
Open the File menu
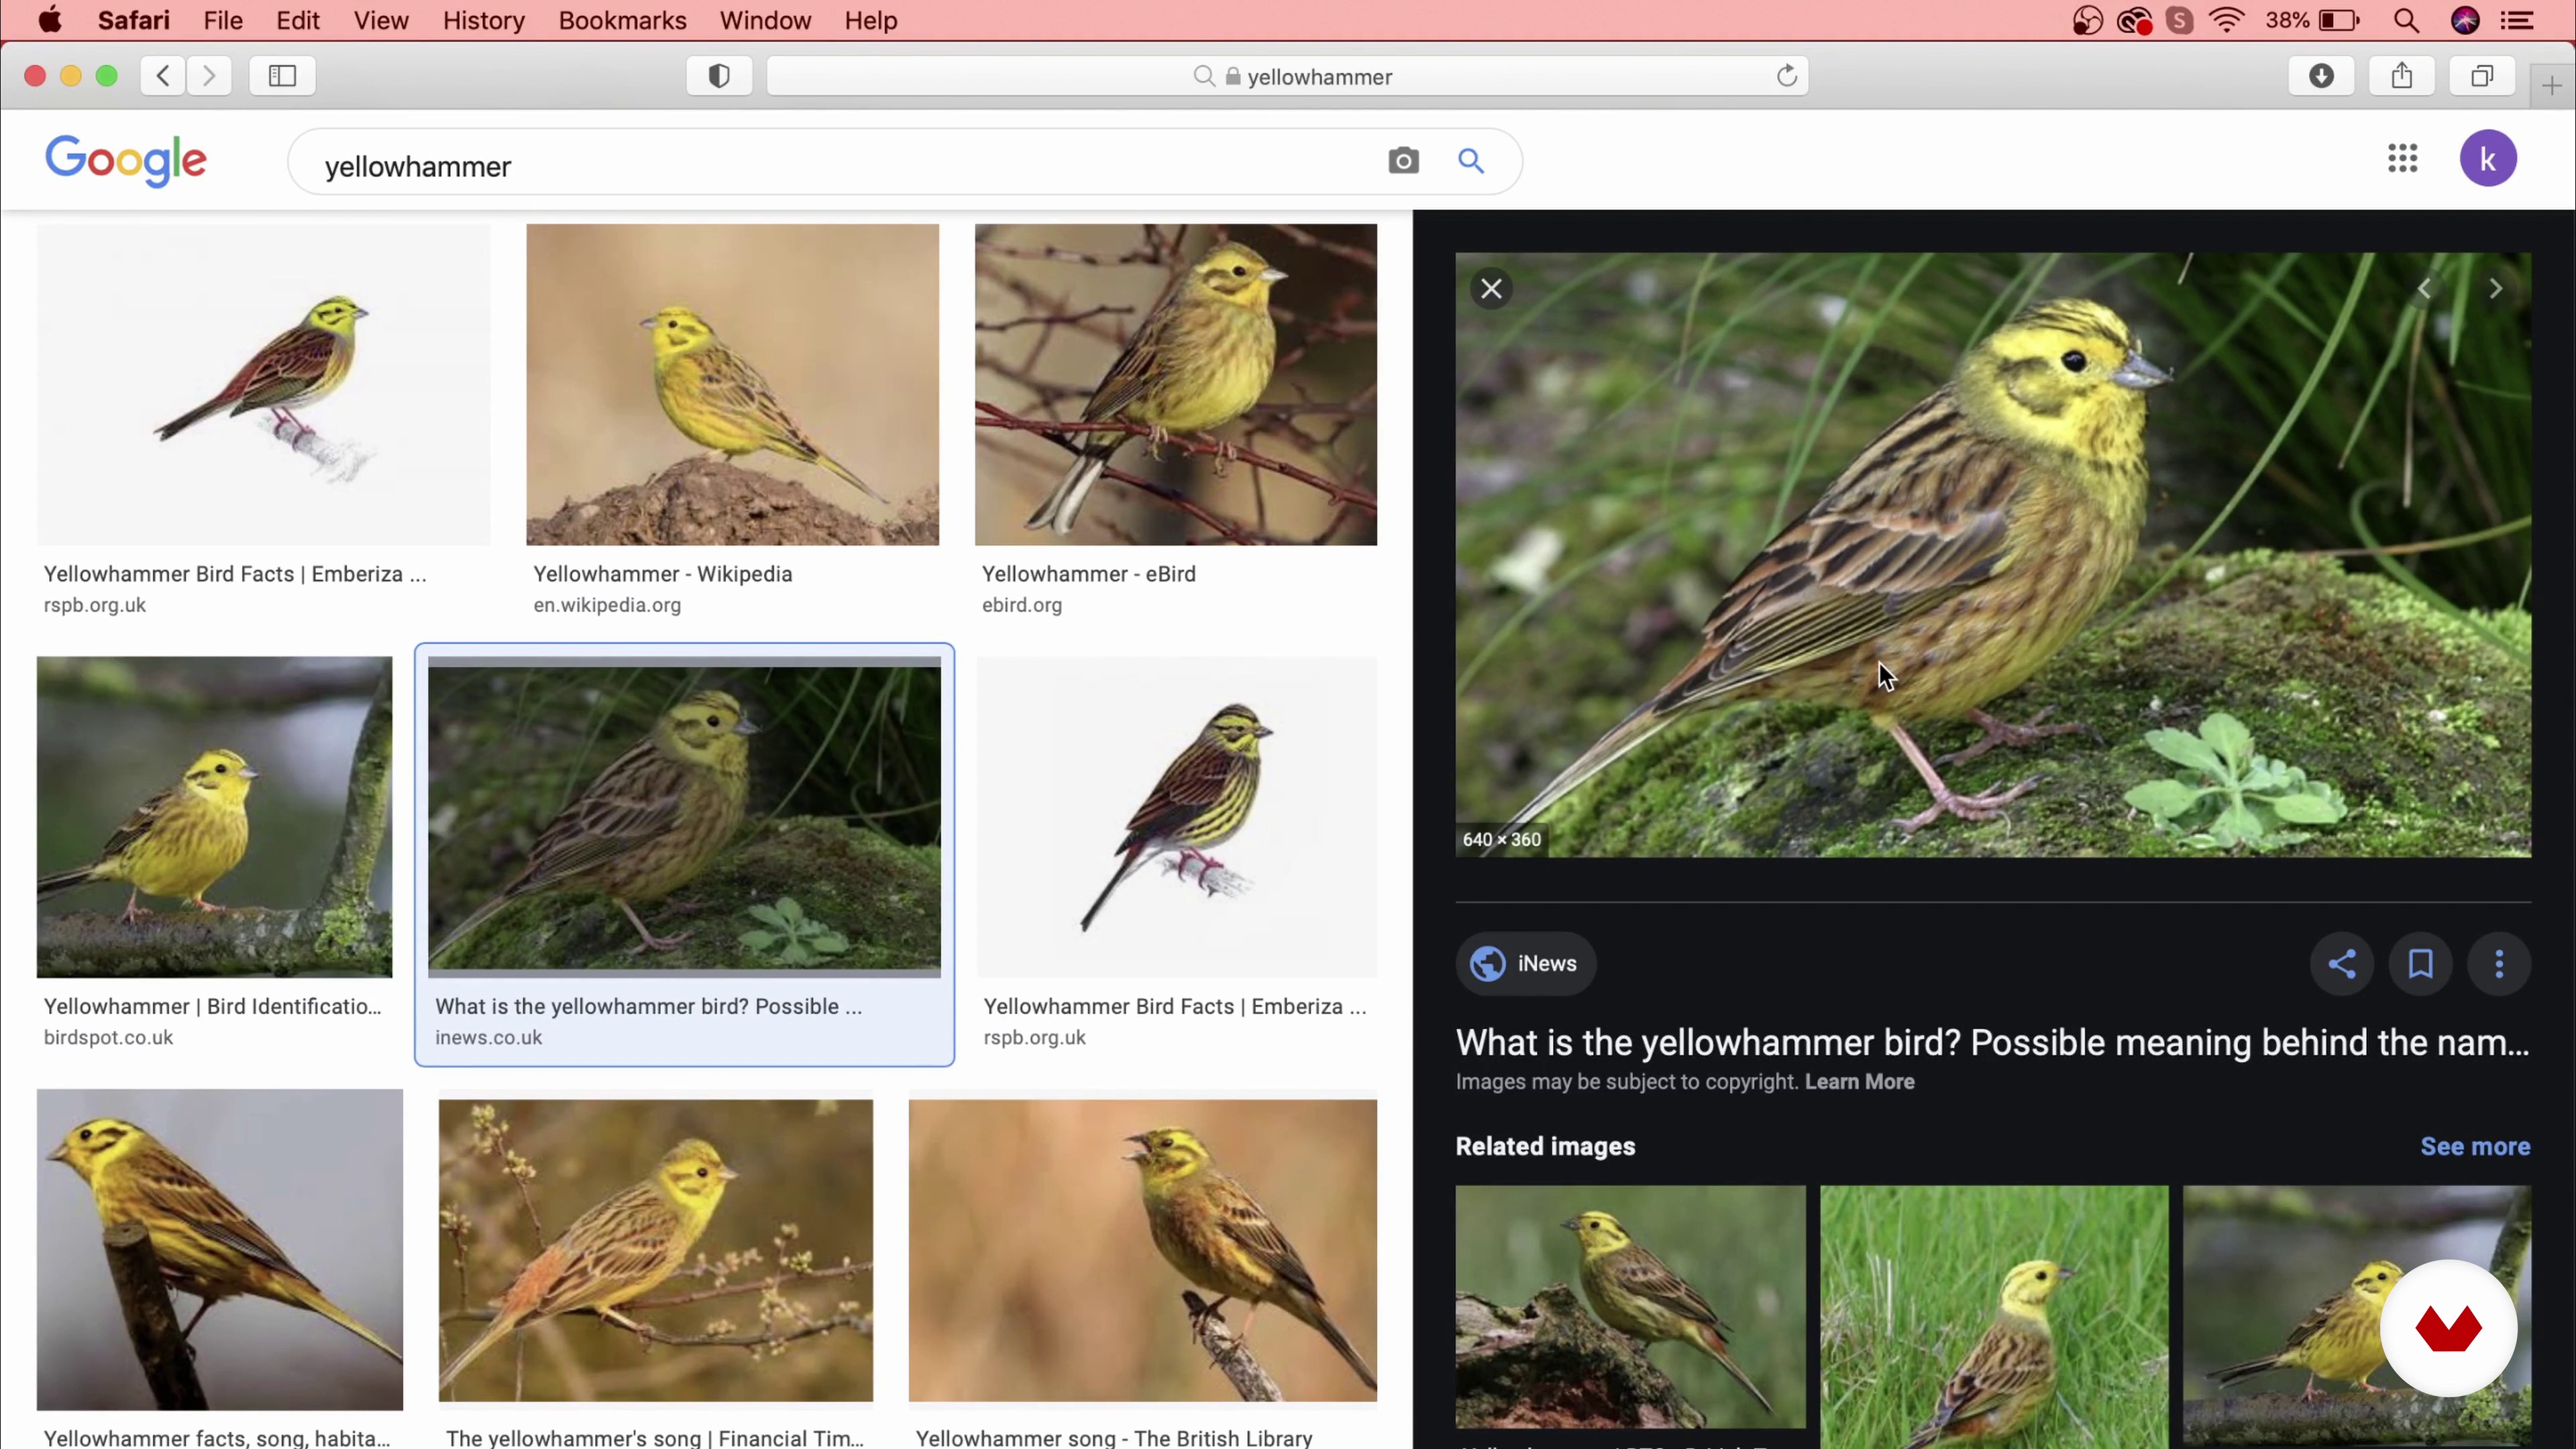[x=223, y=20]
